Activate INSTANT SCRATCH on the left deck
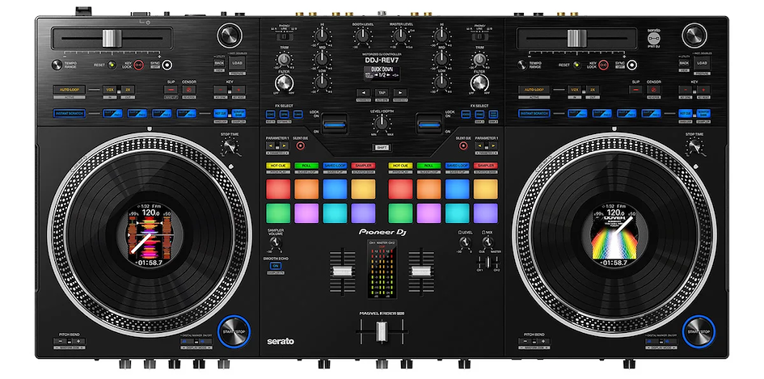Image resolution: width=764 pixels, height=379 pixels. [x=70, y=113]
